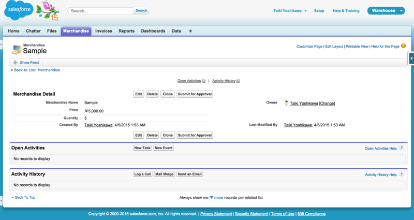Viewport: 414px width, 220px height.
Task: Open the Data tab
Action: (x=176, y=31)
